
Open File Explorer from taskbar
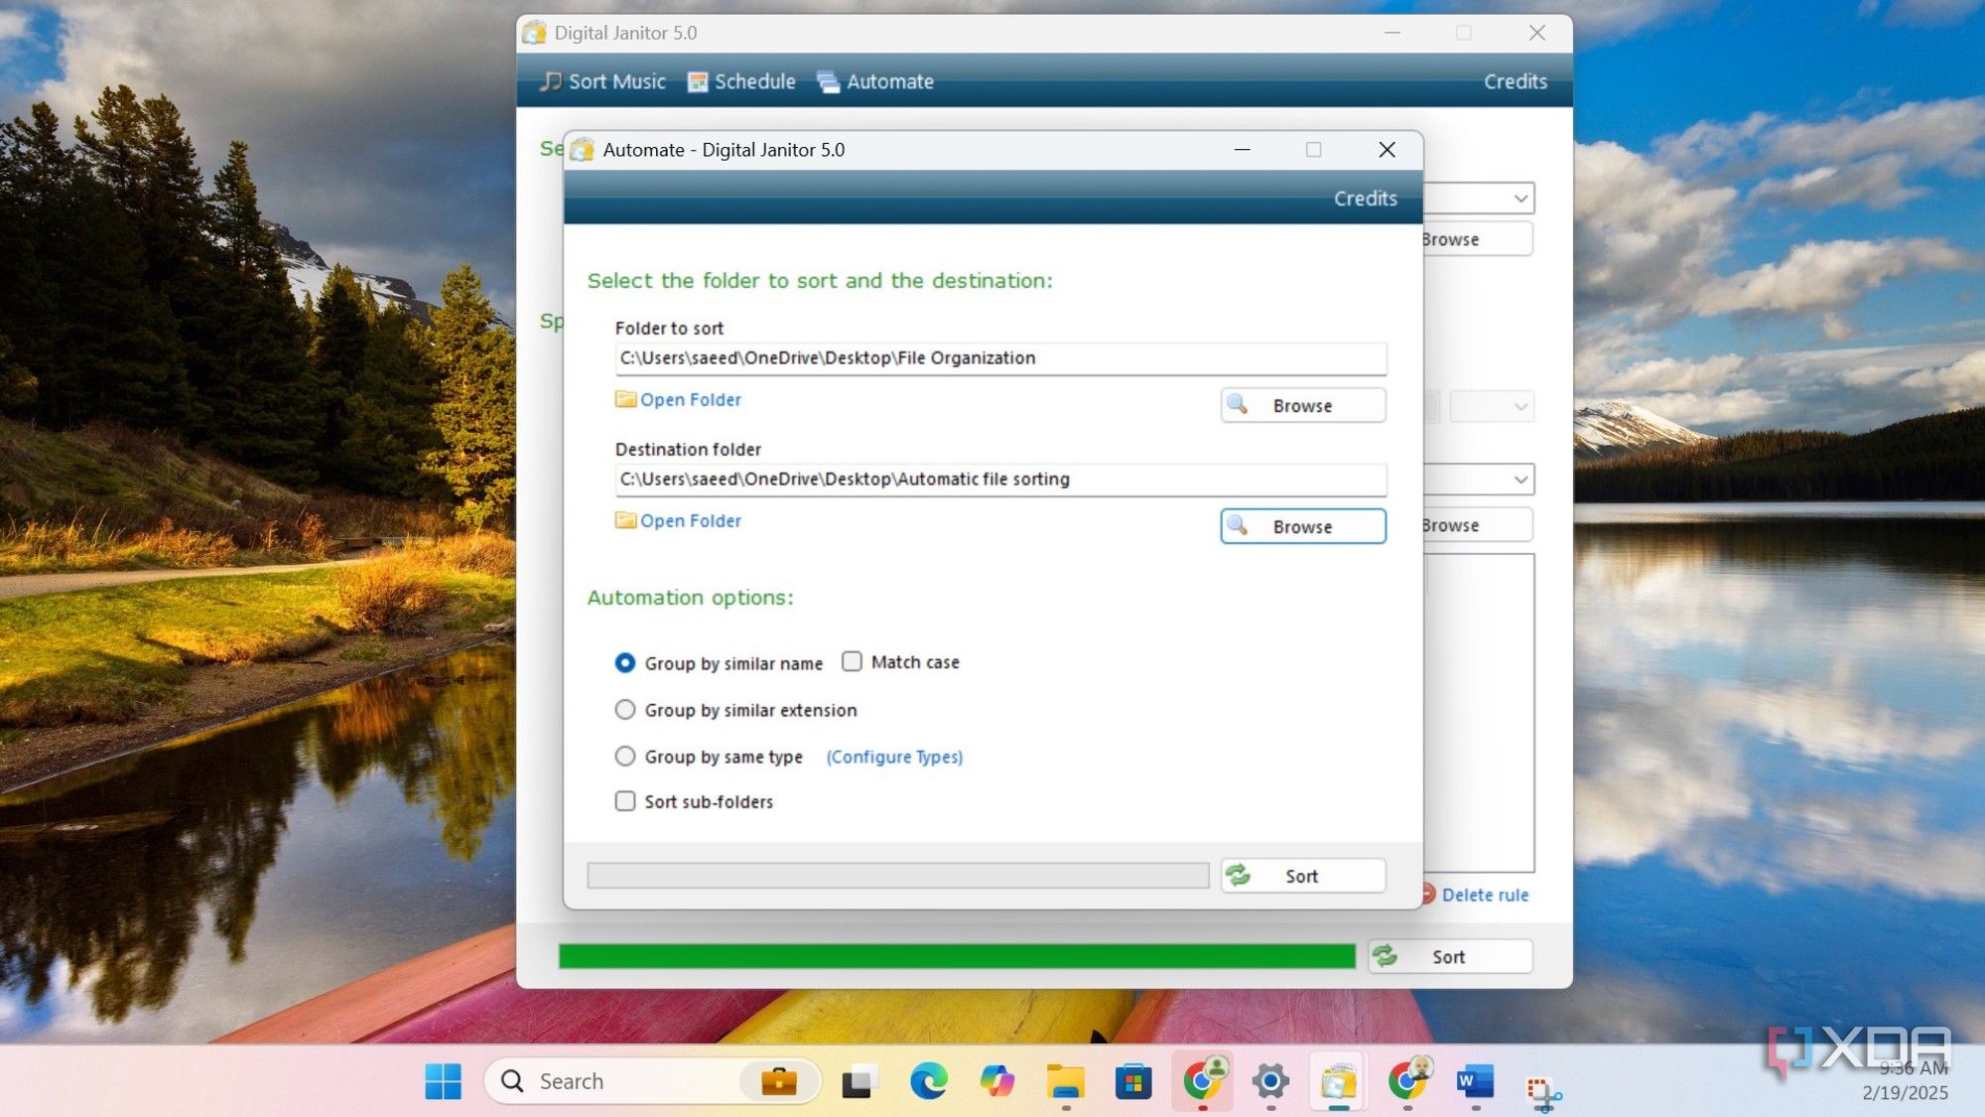[x=1065, y=1081]
